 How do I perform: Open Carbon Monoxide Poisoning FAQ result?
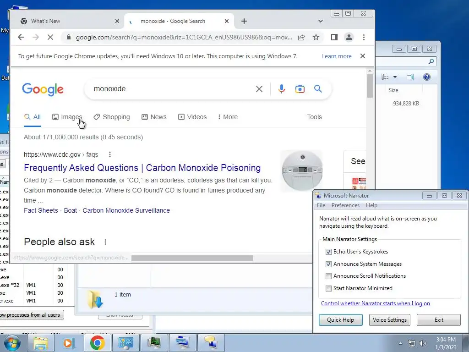point(142,168)
